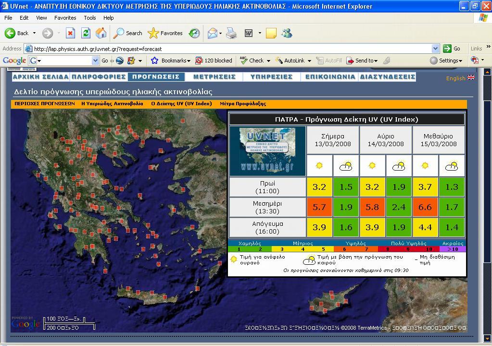
Task: Expand the Bookmarks dropdown menu
Action: tap(189, 61)
